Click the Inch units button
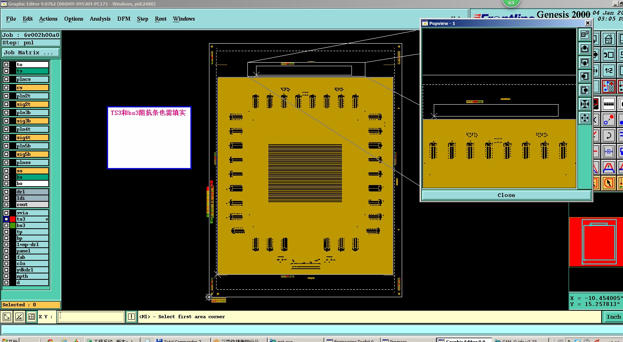The image size is (623, 342). [614, 317]
